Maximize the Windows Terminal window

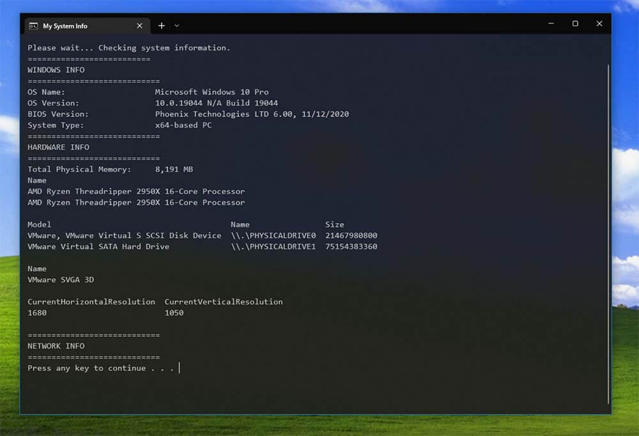(x=574, y=24)
